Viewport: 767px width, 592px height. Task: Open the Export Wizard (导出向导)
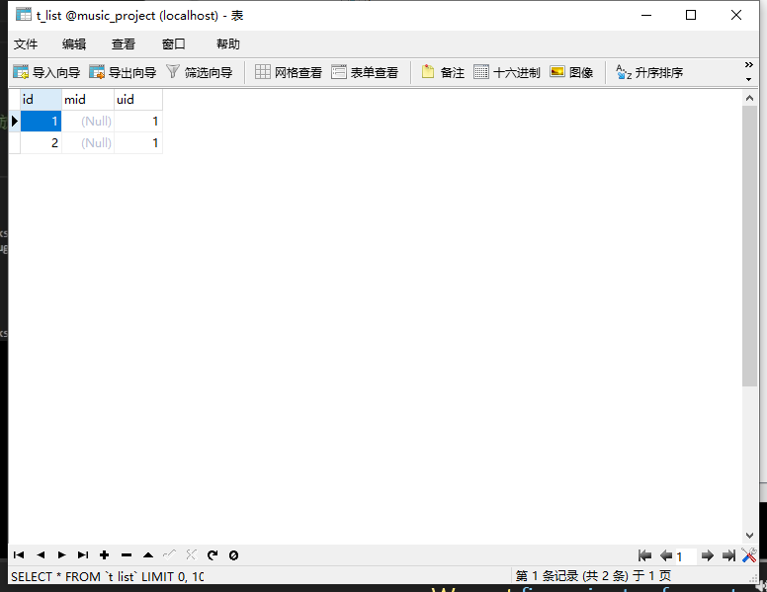coord(123,72)
